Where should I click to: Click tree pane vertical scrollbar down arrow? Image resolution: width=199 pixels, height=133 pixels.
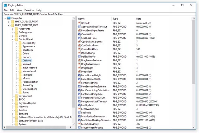pyautogui.click(x=74, y=124)
